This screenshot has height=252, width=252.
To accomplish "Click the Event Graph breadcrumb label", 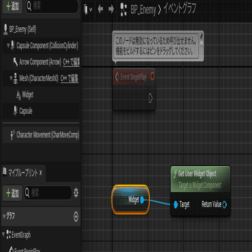I will pyautogui.click(x=179, y=9).
